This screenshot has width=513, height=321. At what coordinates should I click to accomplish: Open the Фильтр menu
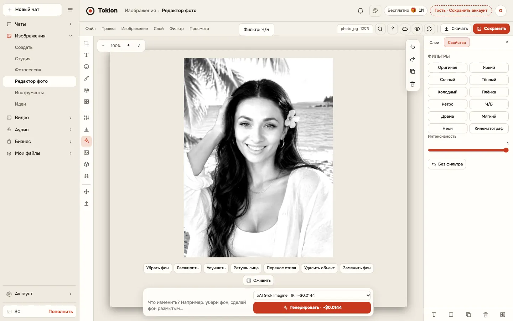coord(177,29)
